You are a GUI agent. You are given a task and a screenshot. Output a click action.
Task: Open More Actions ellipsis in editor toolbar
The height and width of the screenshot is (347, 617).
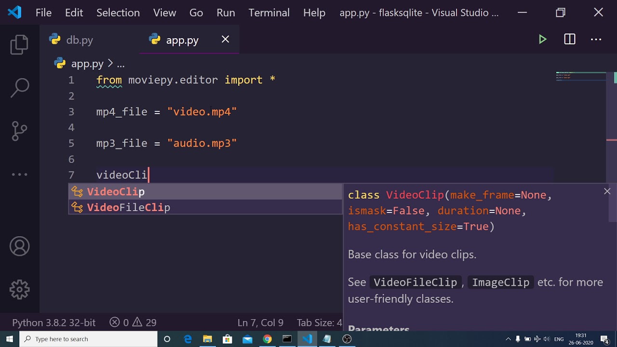(x=596, y=40)
